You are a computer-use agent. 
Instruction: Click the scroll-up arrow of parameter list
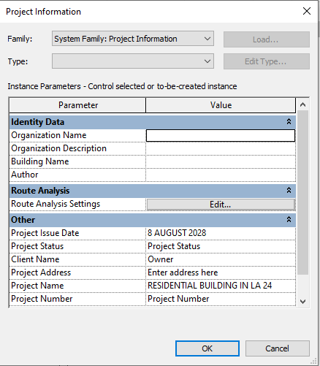pyautogui.click(x=302, y=104)
